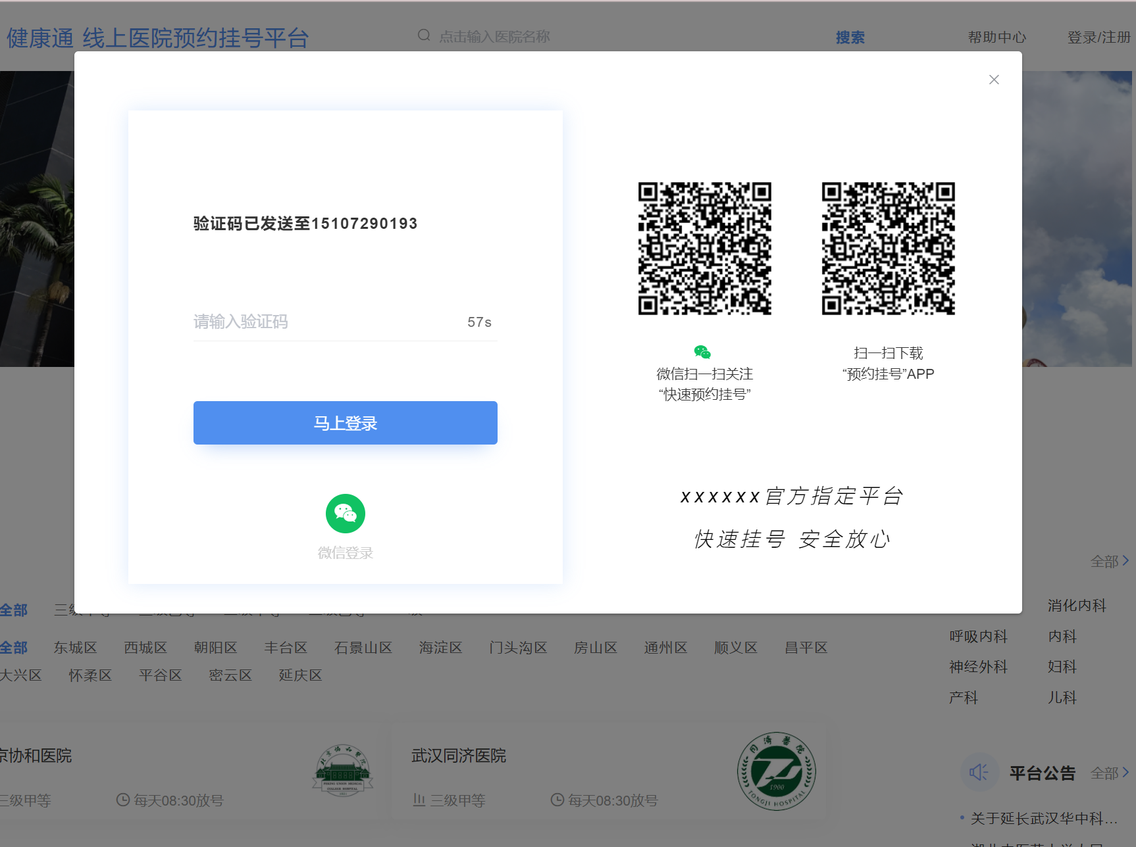Viewport: 1136px width, 847px height.
Task: Click the 57s resend countdown
Action: pyautogui.click(x=480, y=322)
